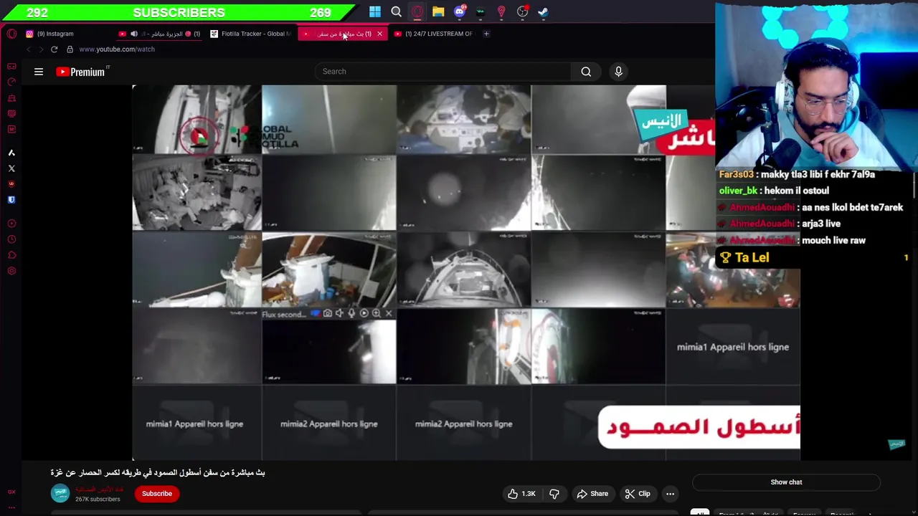Close the active YouTube tab

[x=379, y=34]
